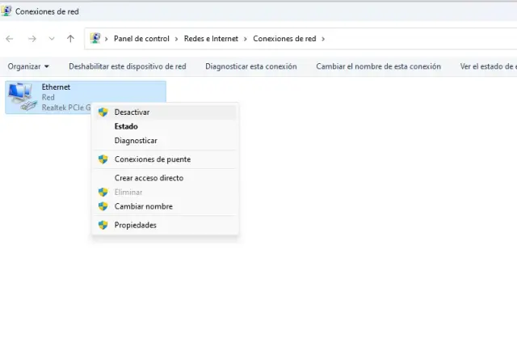517x360 pixels.
Task: Expand the Organizar dropdown menu
Action: pos(28,66)
